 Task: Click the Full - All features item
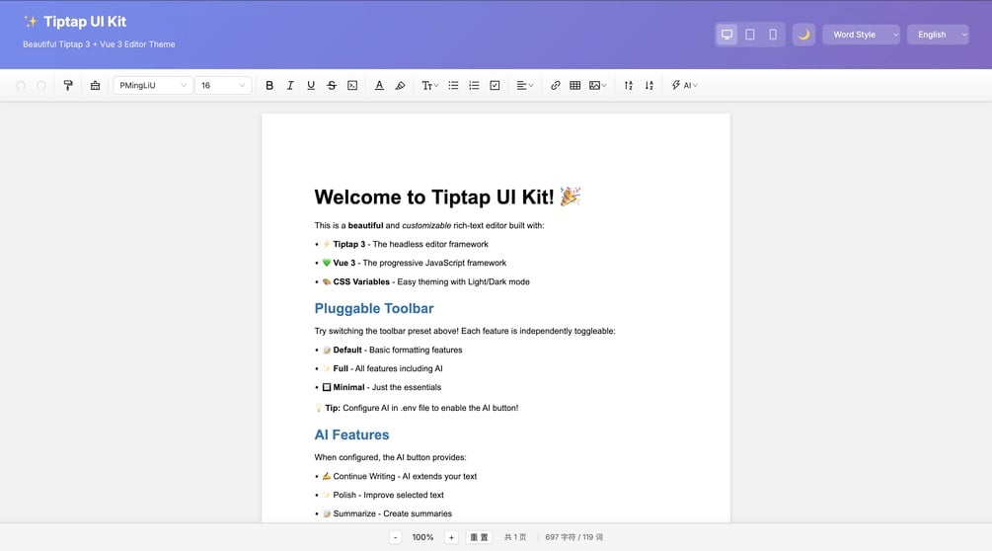(383, 368)
